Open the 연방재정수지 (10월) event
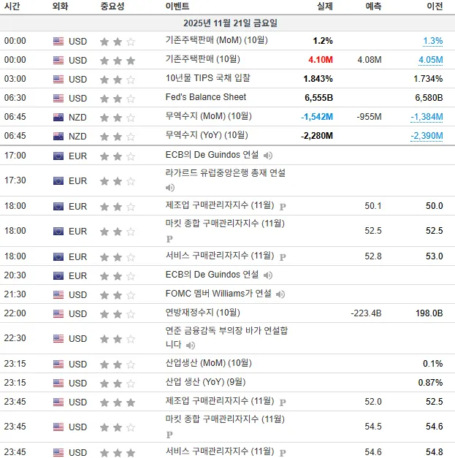The height and width of the screenshot is (458, 455). tap(203, 313)
